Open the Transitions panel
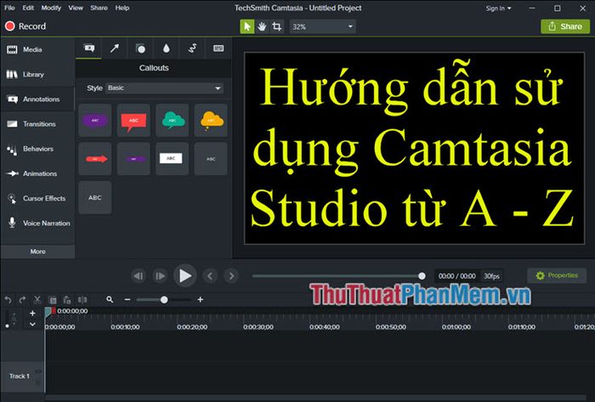The image size is (595, 402). tap(37, 124)
